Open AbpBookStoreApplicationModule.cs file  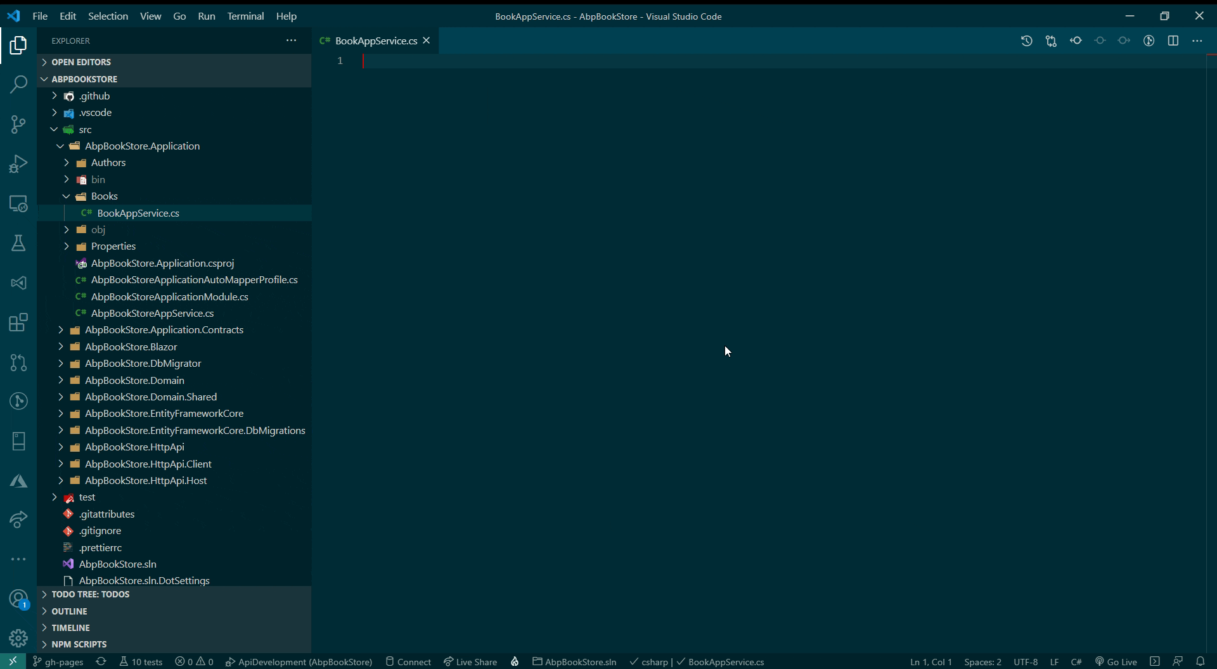[x=174, y=297]
